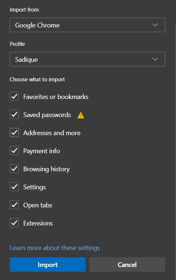
Task: Open Learn more about these settings link
Action: pos(55,248)
